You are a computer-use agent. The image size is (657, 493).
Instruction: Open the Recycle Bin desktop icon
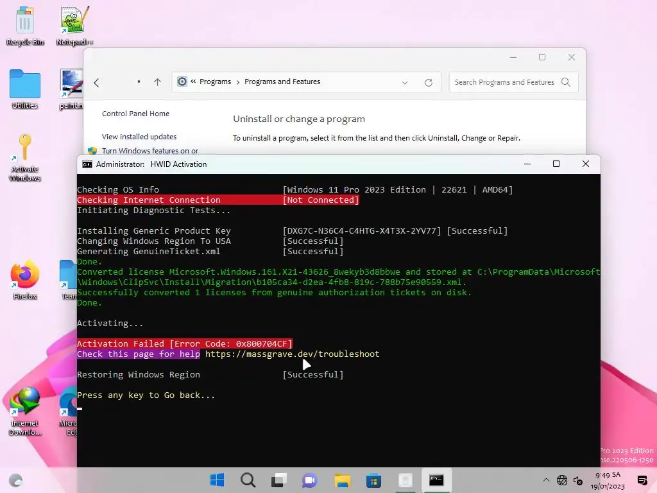tap(25, 26)
